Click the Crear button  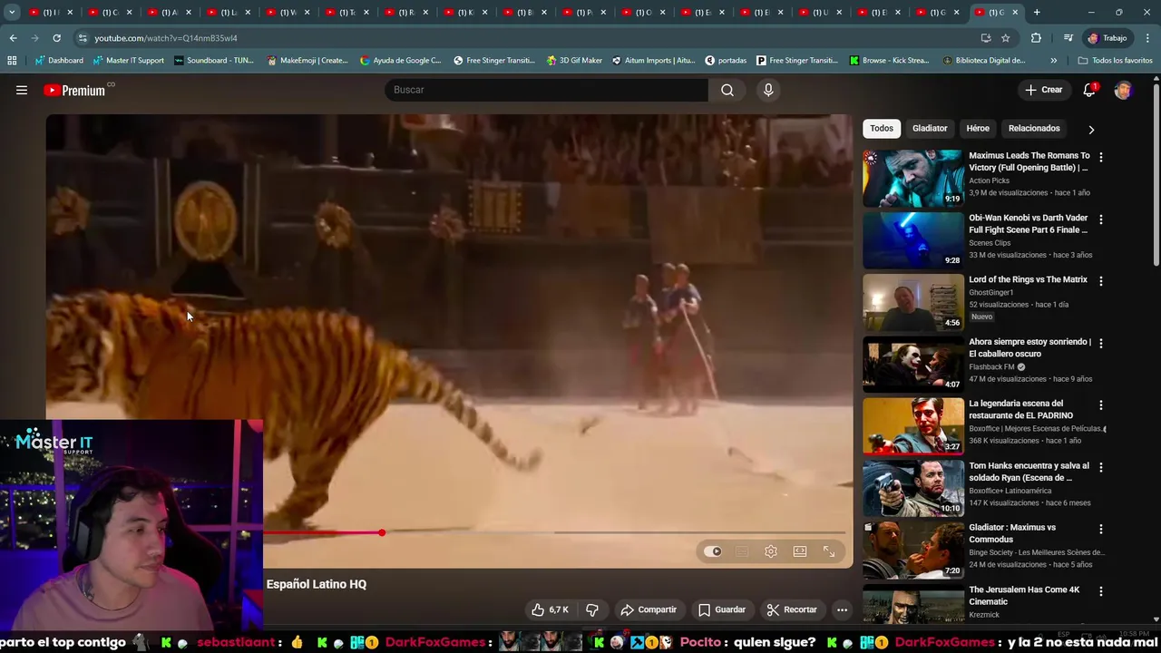(x=1044, y=90)
